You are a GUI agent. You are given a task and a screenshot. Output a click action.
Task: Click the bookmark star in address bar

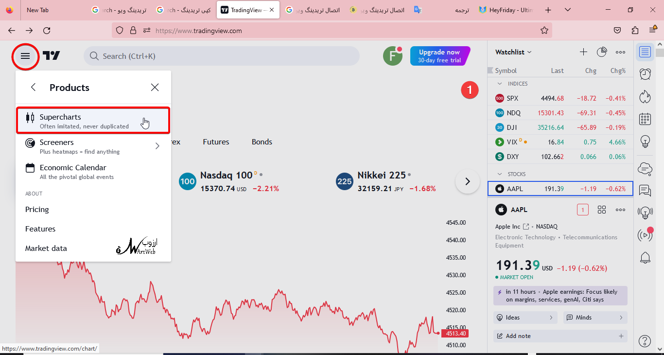[544, 31]
